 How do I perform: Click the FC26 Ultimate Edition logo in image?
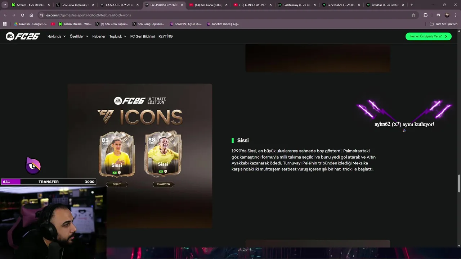point(140,101)
